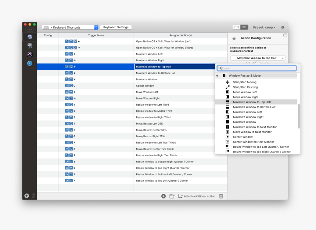Screen dimensions: 316x230
Task: Open the Preset: coop dropdown
Action: click(x=264, y=27)
